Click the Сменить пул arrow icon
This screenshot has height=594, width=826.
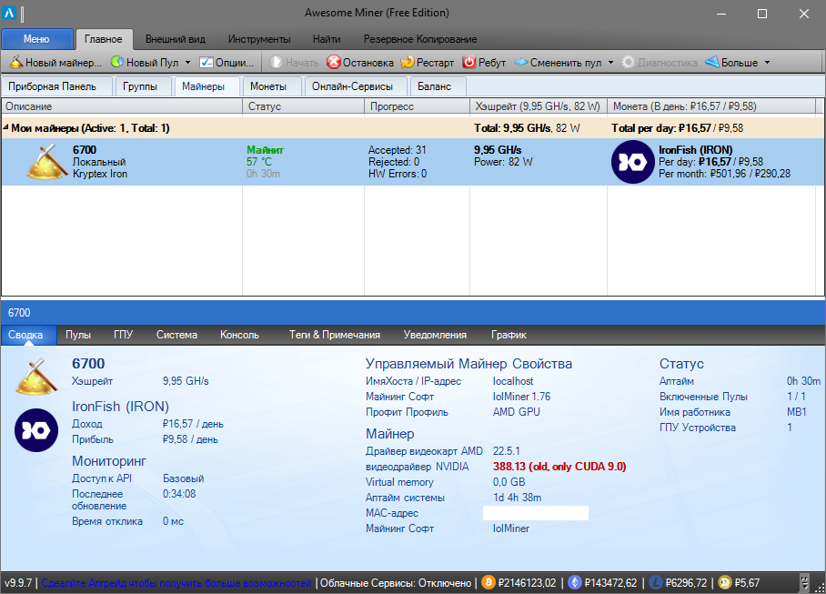(521, 62)
